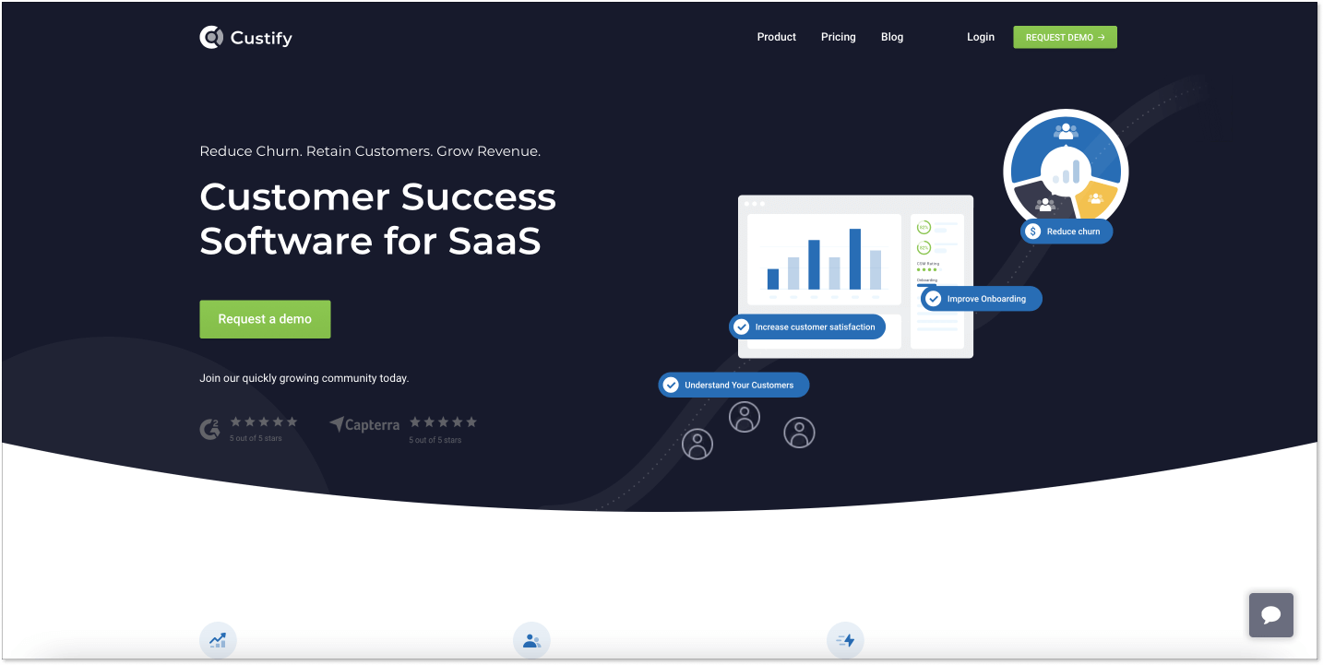The image size is (1323, 665).
Task: Click the Custify logo in the header
Action: pos(245,38)
